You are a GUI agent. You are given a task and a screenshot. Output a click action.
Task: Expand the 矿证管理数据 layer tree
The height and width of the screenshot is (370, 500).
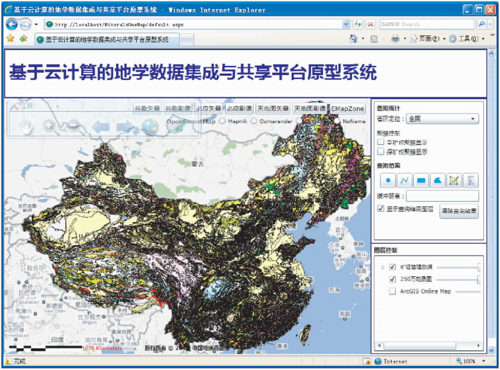(x=382, y=267)
